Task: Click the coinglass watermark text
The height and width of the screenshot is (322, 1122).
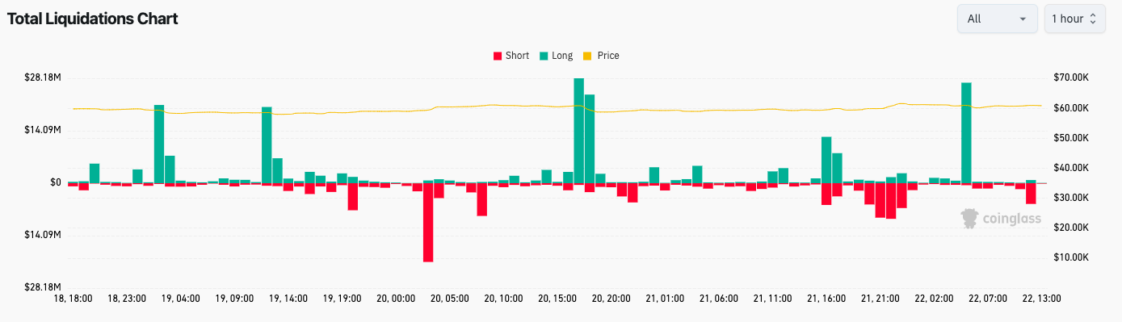Action: click(1011, 219)
